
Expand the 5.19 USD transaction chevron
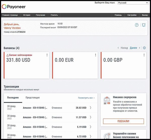click(91, 127)
